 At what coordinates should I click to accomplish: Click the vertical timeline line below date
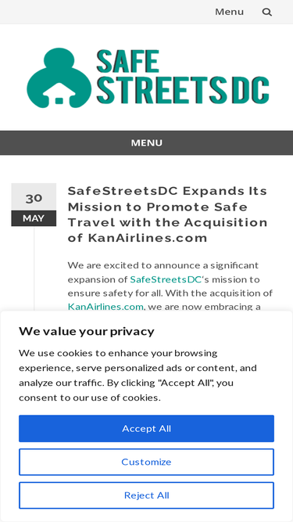tap(34, 268)
